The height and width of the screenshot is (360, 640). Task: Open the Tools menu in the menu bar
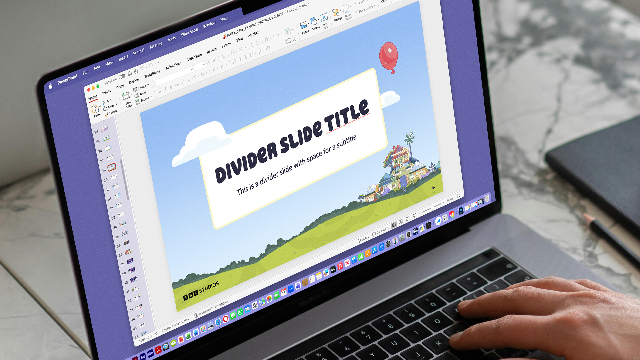(172, 39)
